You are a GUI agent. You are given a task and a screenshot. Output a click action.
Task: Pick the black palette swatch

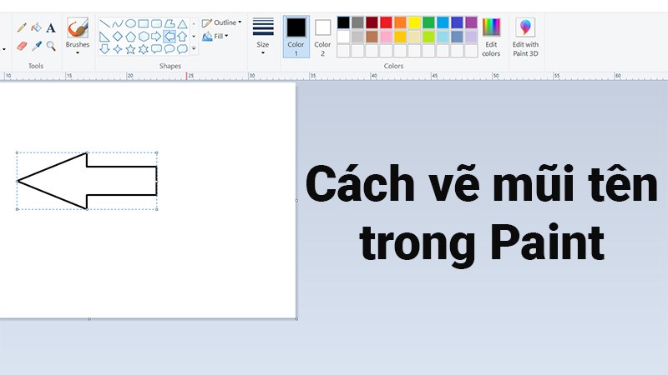point(343,22)
